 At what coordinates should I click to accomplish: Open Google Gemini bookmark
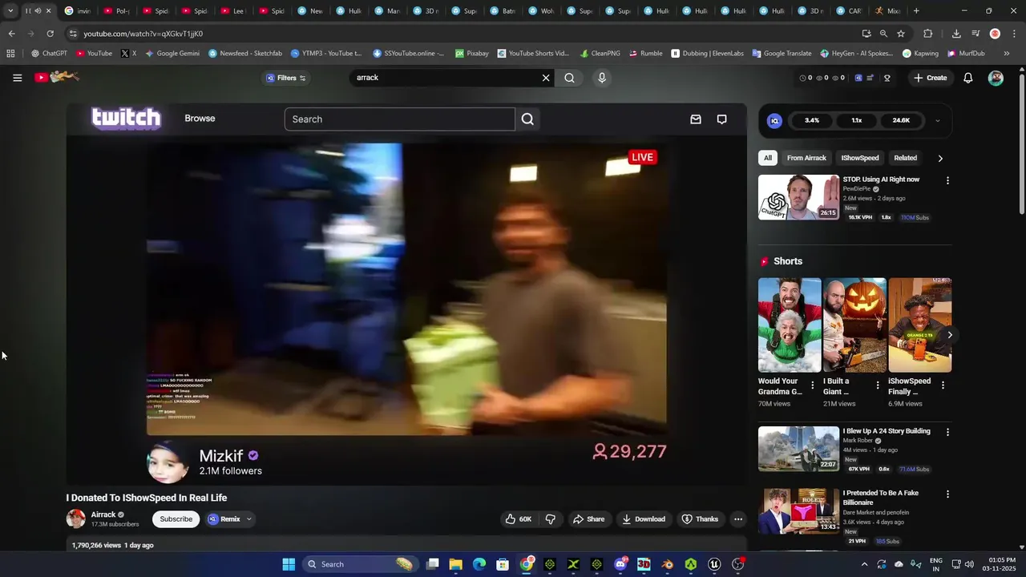pyautogui.click(x=172, y=54)
